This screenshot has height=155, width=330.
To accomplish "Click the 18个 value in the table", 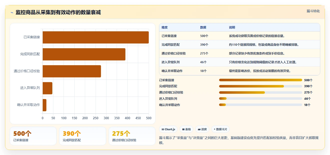I will click(x=204, y=71).
